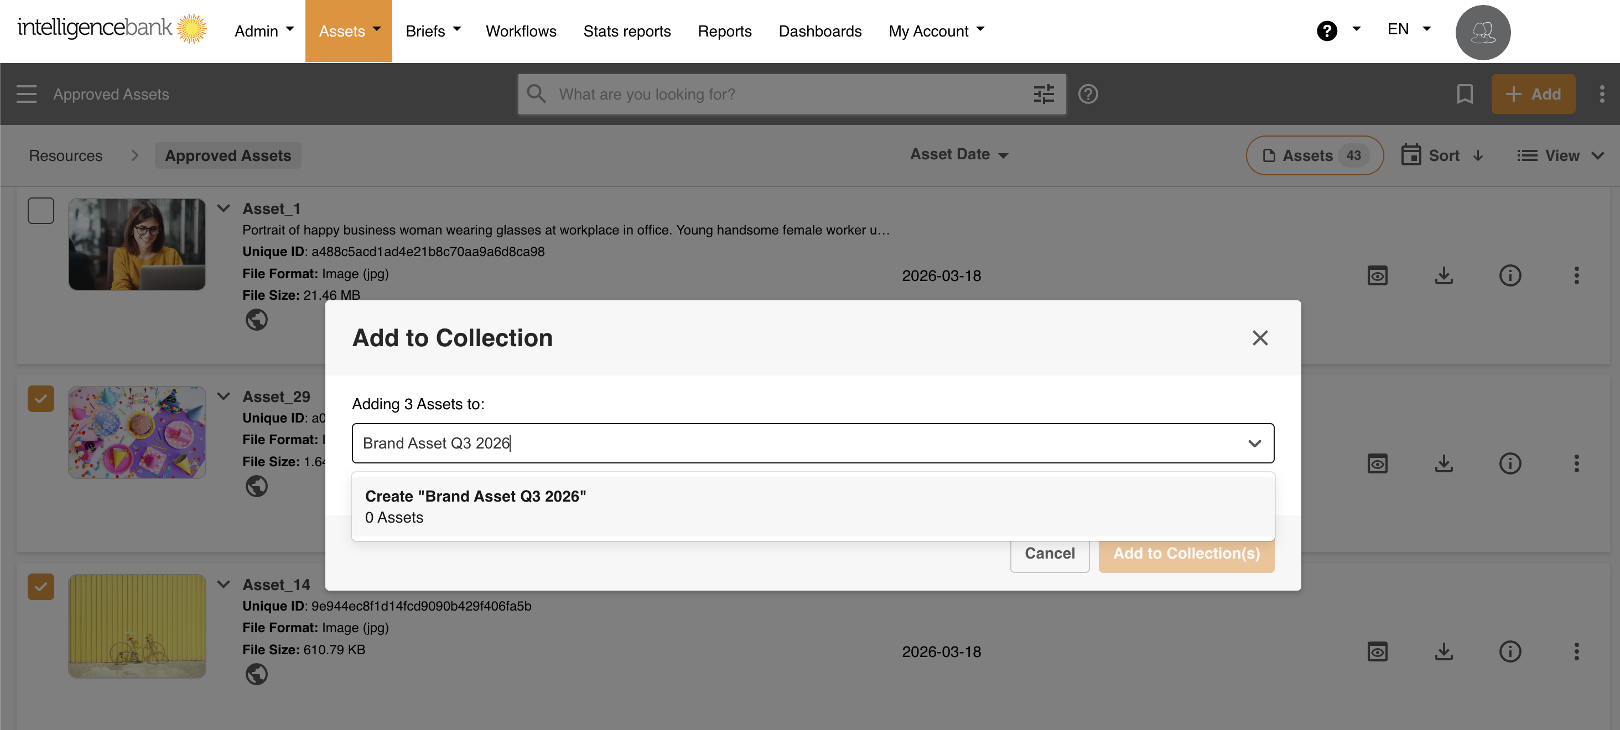The height and width of the screenshot is (730, 1620).
Task: Close the Add to Collection dialog
Action: (1259, 338)
